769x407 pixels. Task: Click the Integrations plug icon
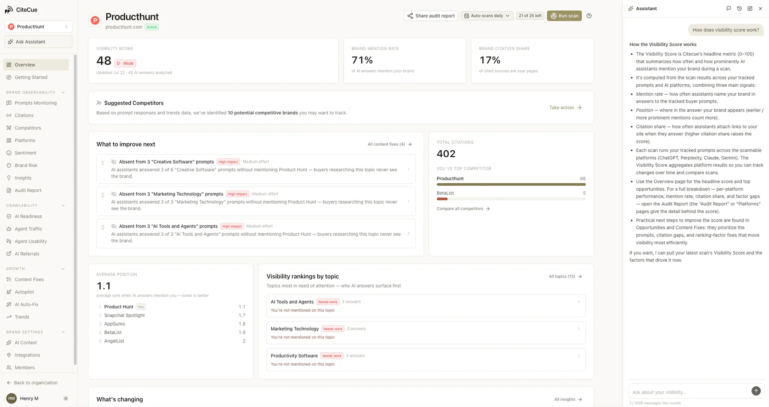(9, 355)
